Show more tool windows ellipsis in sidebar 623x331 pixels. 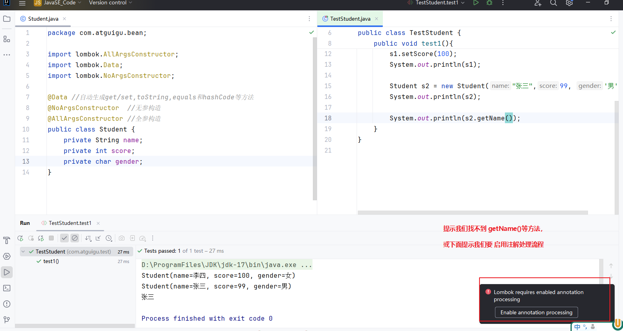pyautogui.click(x=7, y=55)
